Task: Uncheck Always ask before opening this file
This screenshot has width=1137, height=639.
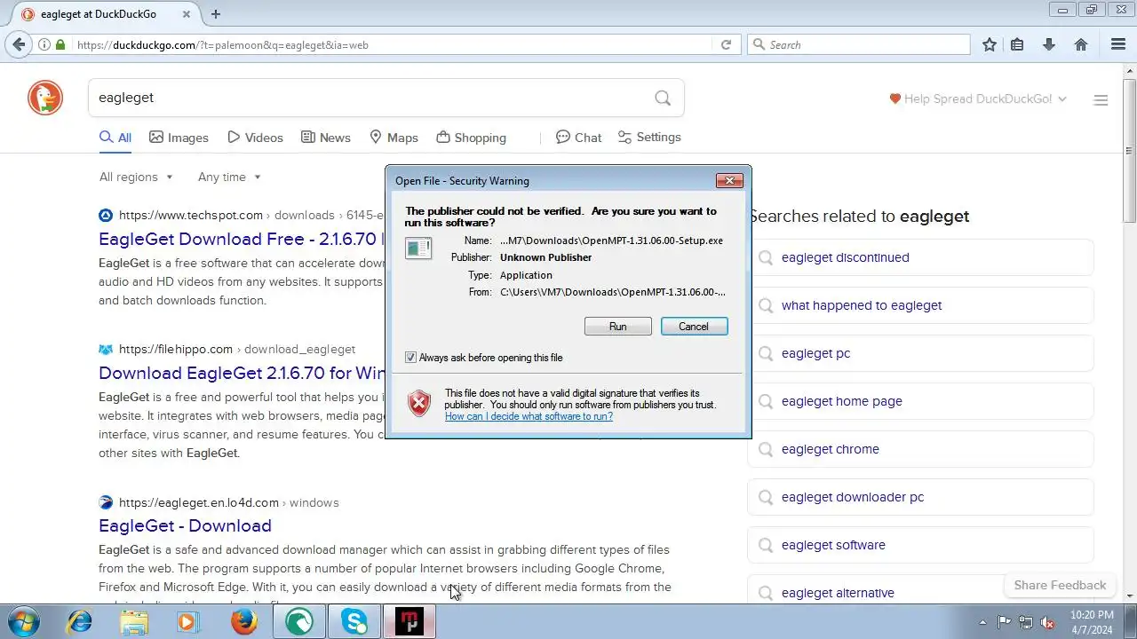Action: pos(410,358)
